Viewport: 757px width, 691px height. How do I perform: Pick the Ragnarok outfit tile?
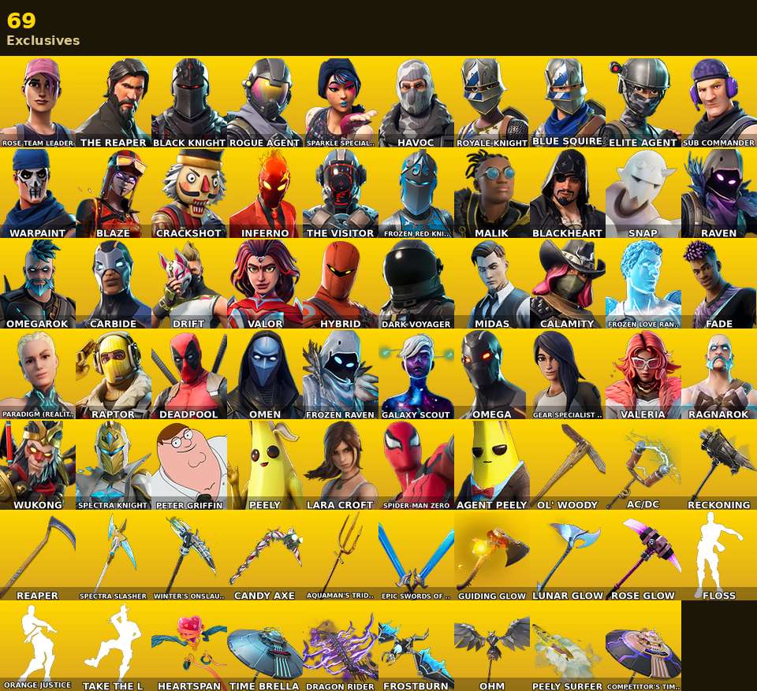click(x=719, y=374)
